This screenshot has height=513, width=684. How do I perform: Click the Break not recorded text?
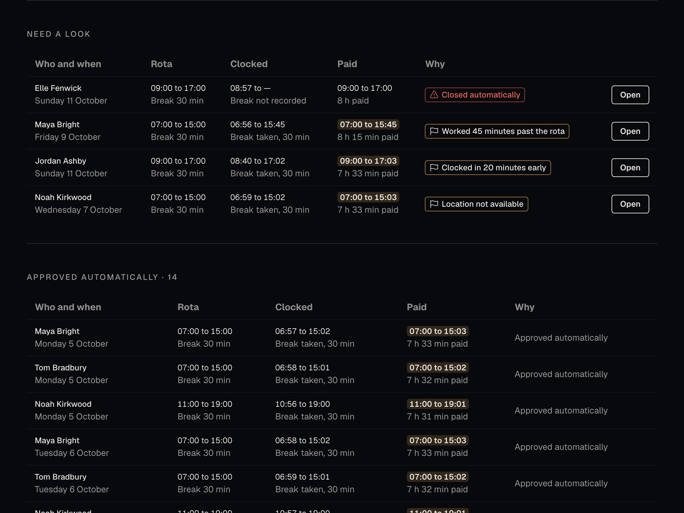(268, 101)
